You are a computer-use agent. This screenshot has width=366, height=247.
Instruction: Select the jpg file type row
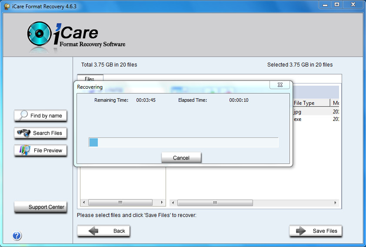[x=316, y=112]
